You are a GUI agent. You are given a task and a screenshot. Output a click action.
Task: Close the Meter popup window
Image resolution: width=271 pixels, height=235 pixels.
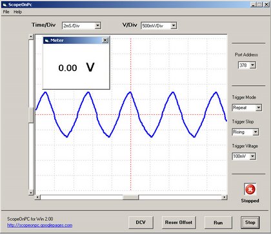coord(105,40)
